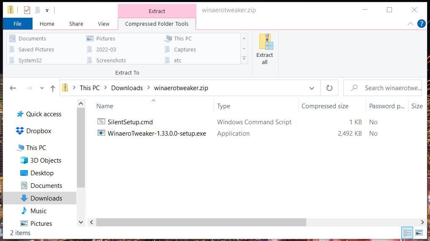The height and width of the screenshot is (241, 430).
Task: Open Downloads in navigation pane
Action: click(x=40, y=198)
